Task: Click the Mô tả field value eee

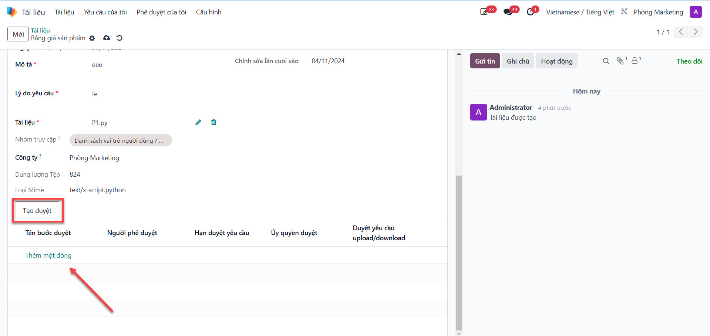Action: click(x=97, y=65)
